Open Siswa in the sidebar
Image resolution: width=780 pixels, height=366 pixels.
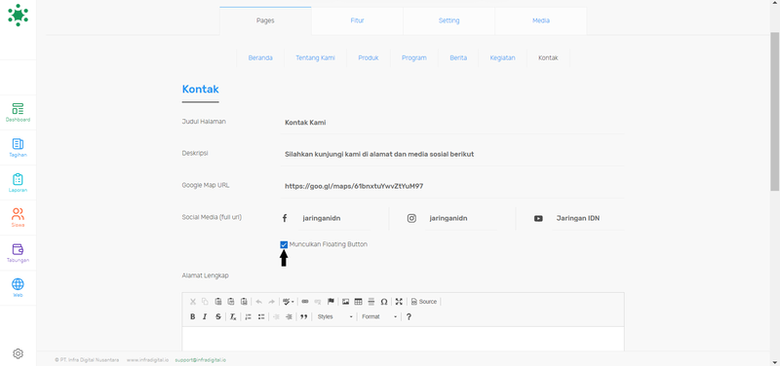tap(18, 217)
